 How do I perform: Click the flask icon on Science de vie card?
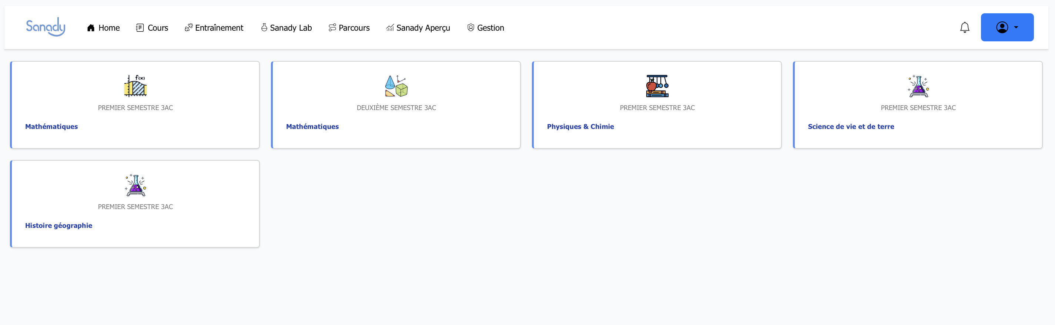pyautogui.click(x=918, y=86)
